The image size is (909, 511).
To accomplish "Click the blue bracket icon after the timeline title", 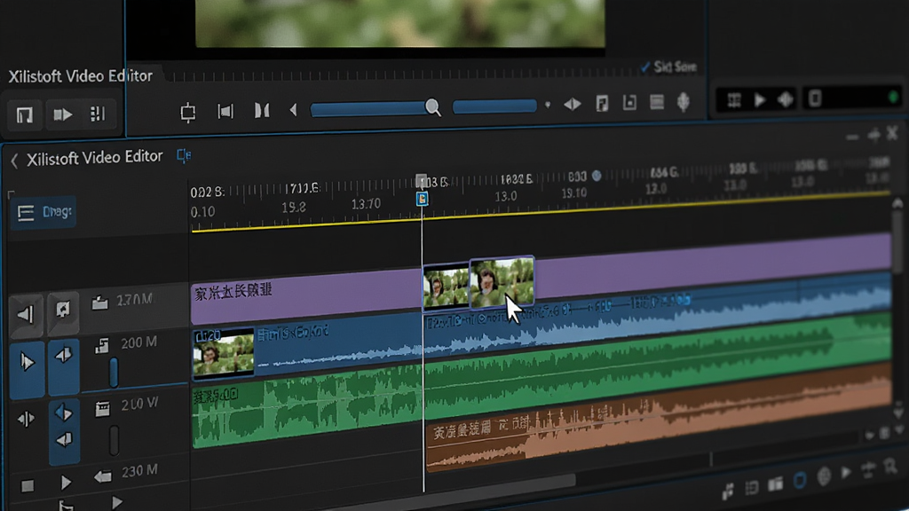I will (x=184, y=155).
